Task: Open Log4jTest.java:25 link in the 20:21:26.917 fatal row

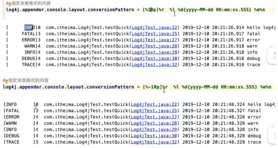Action: [154, 34]
